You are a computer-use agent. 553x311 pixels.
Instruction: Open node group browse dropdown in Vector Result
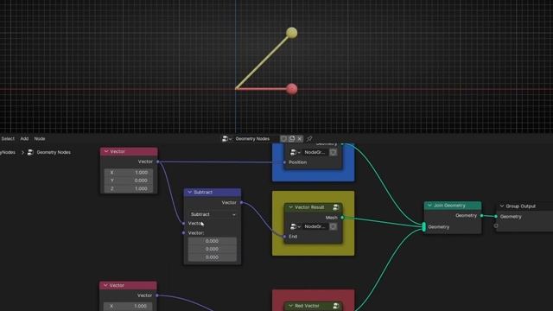(x=295, y=226)
